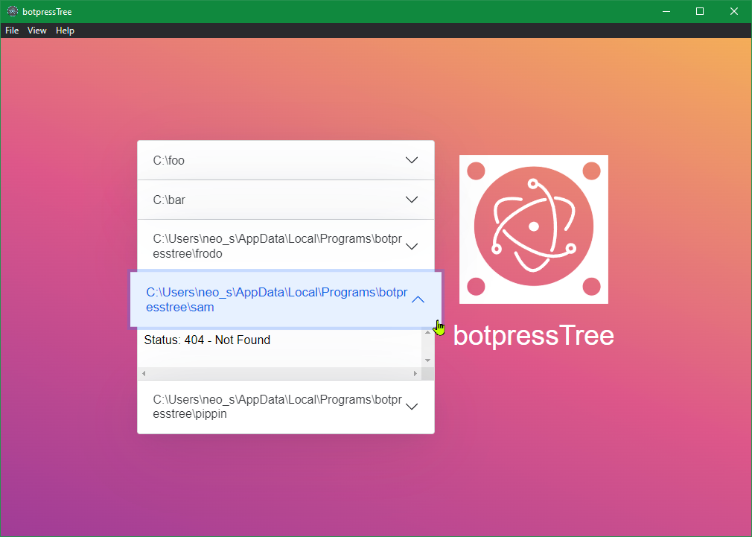The image size is (752, 537).
Task: Click the Status: 404 - Not Found text
Action: click(x=207, y=340)
